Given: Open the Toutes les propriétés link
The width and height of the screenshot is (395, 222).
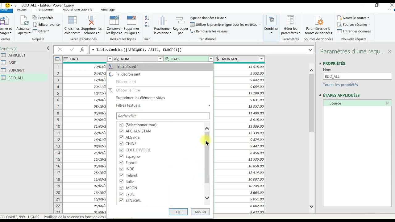Looking at the screenshot, I should 340,85.
